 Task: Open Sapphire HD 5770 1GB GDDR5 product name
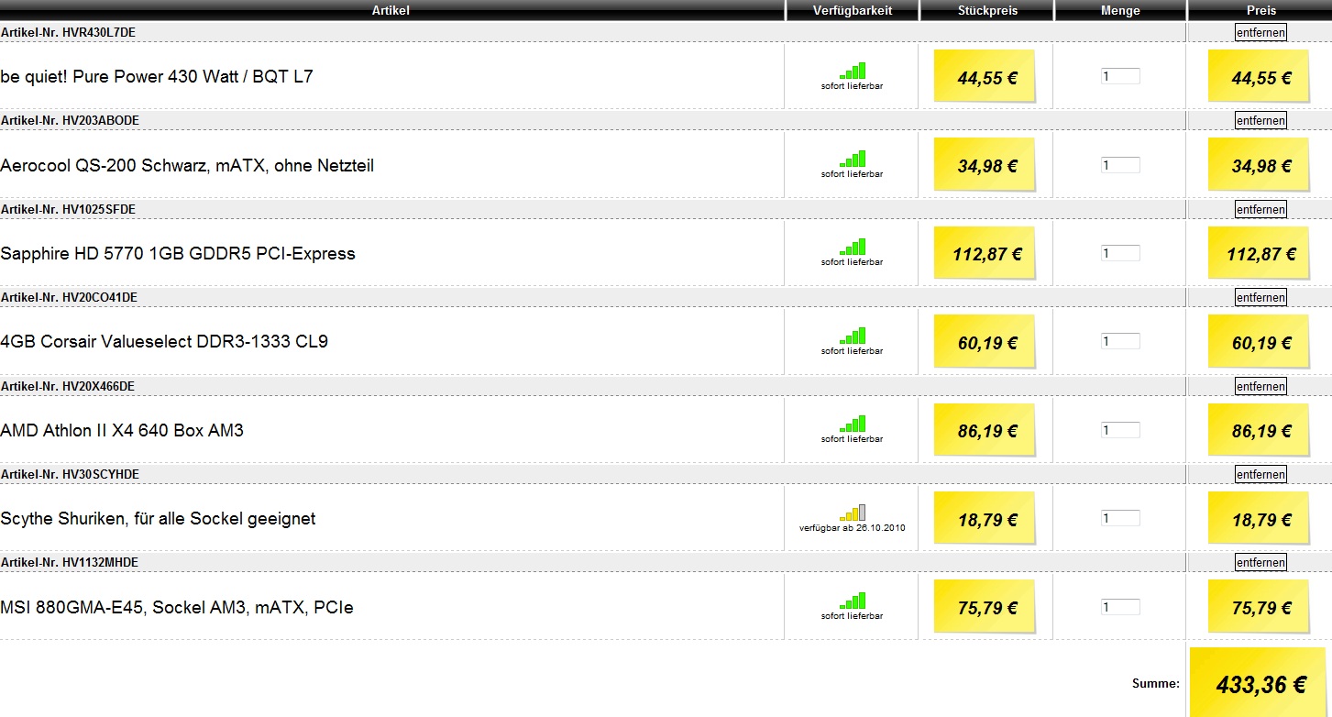pyautogui.click(x=178, y=253)
